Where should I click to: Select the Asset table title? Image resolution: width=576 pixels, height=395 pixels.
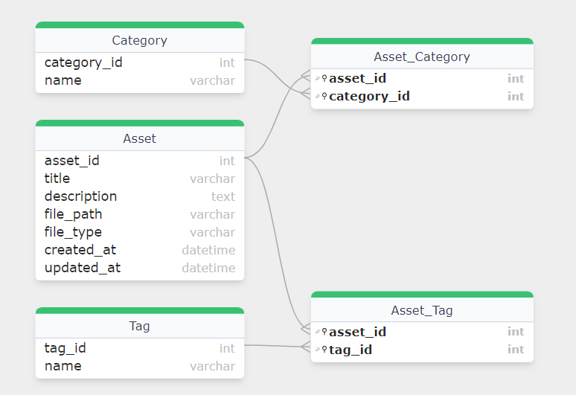pos(140,138)
